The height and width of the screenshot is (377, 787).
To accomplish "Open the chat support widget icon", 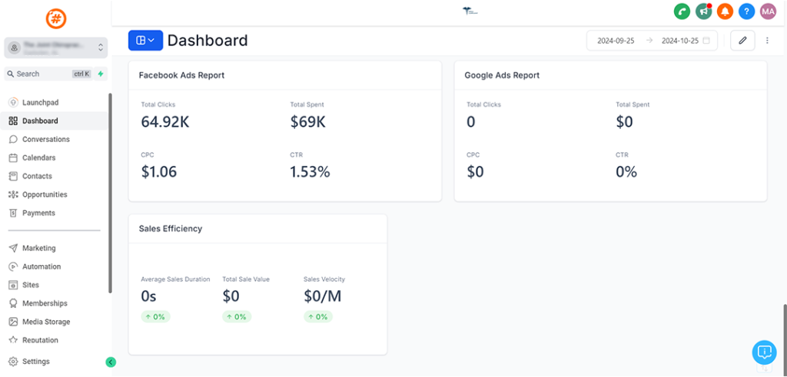I will point(764,352).
